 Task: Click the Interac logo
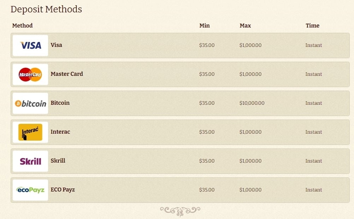pos(30,132)
